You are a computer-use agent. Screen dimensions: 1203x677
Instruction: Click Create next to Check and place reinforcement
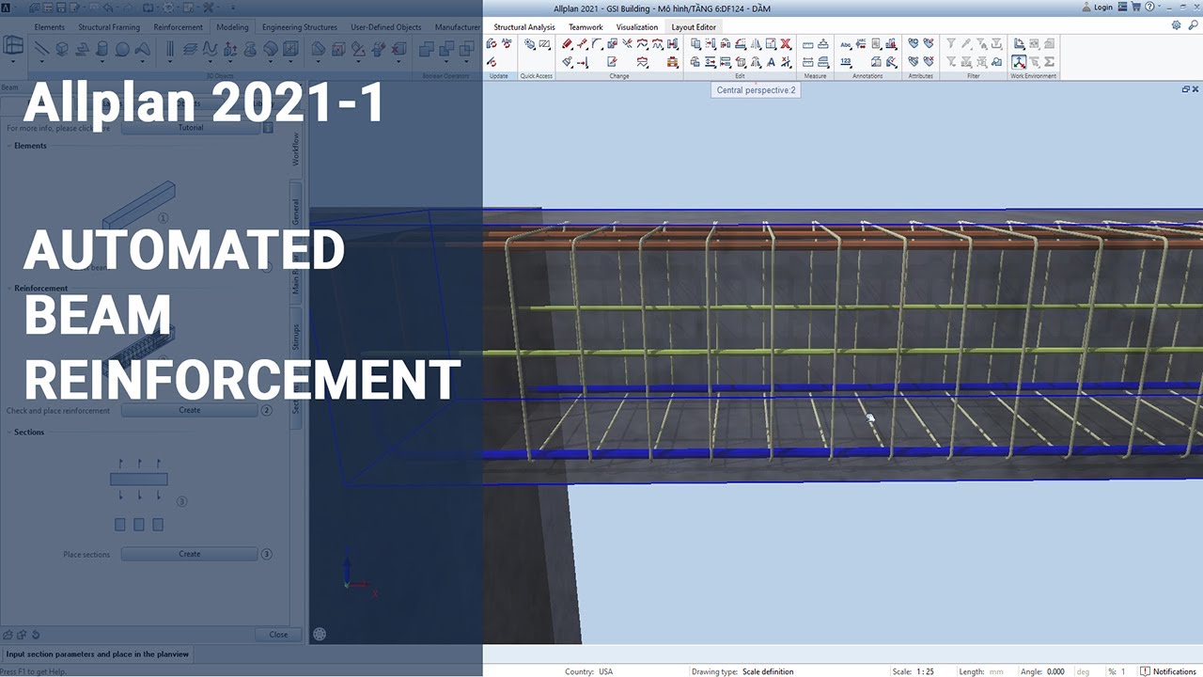pyautogui.click(x=190, y=410)
